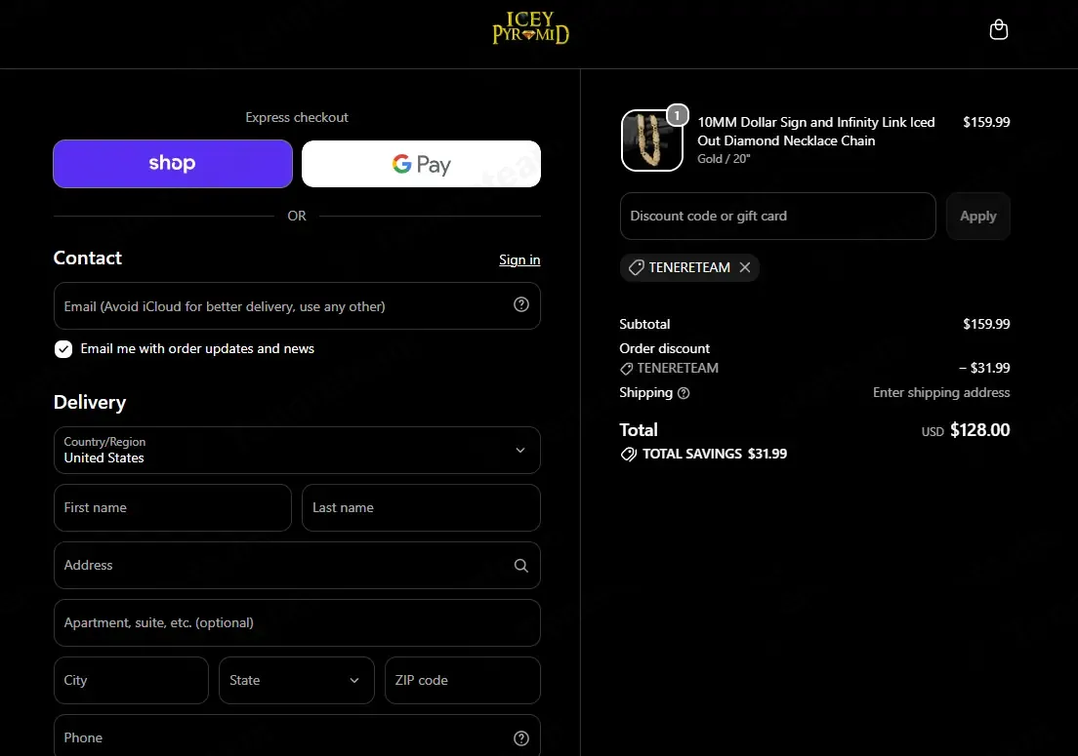Click into the First name field
The height and width of the screenshot is (756, 1078).
click(x=173, y=507)
